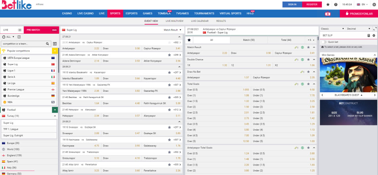Open the EN language selector
This screenshot has width=378, height=175.
[x=362, y=4]
